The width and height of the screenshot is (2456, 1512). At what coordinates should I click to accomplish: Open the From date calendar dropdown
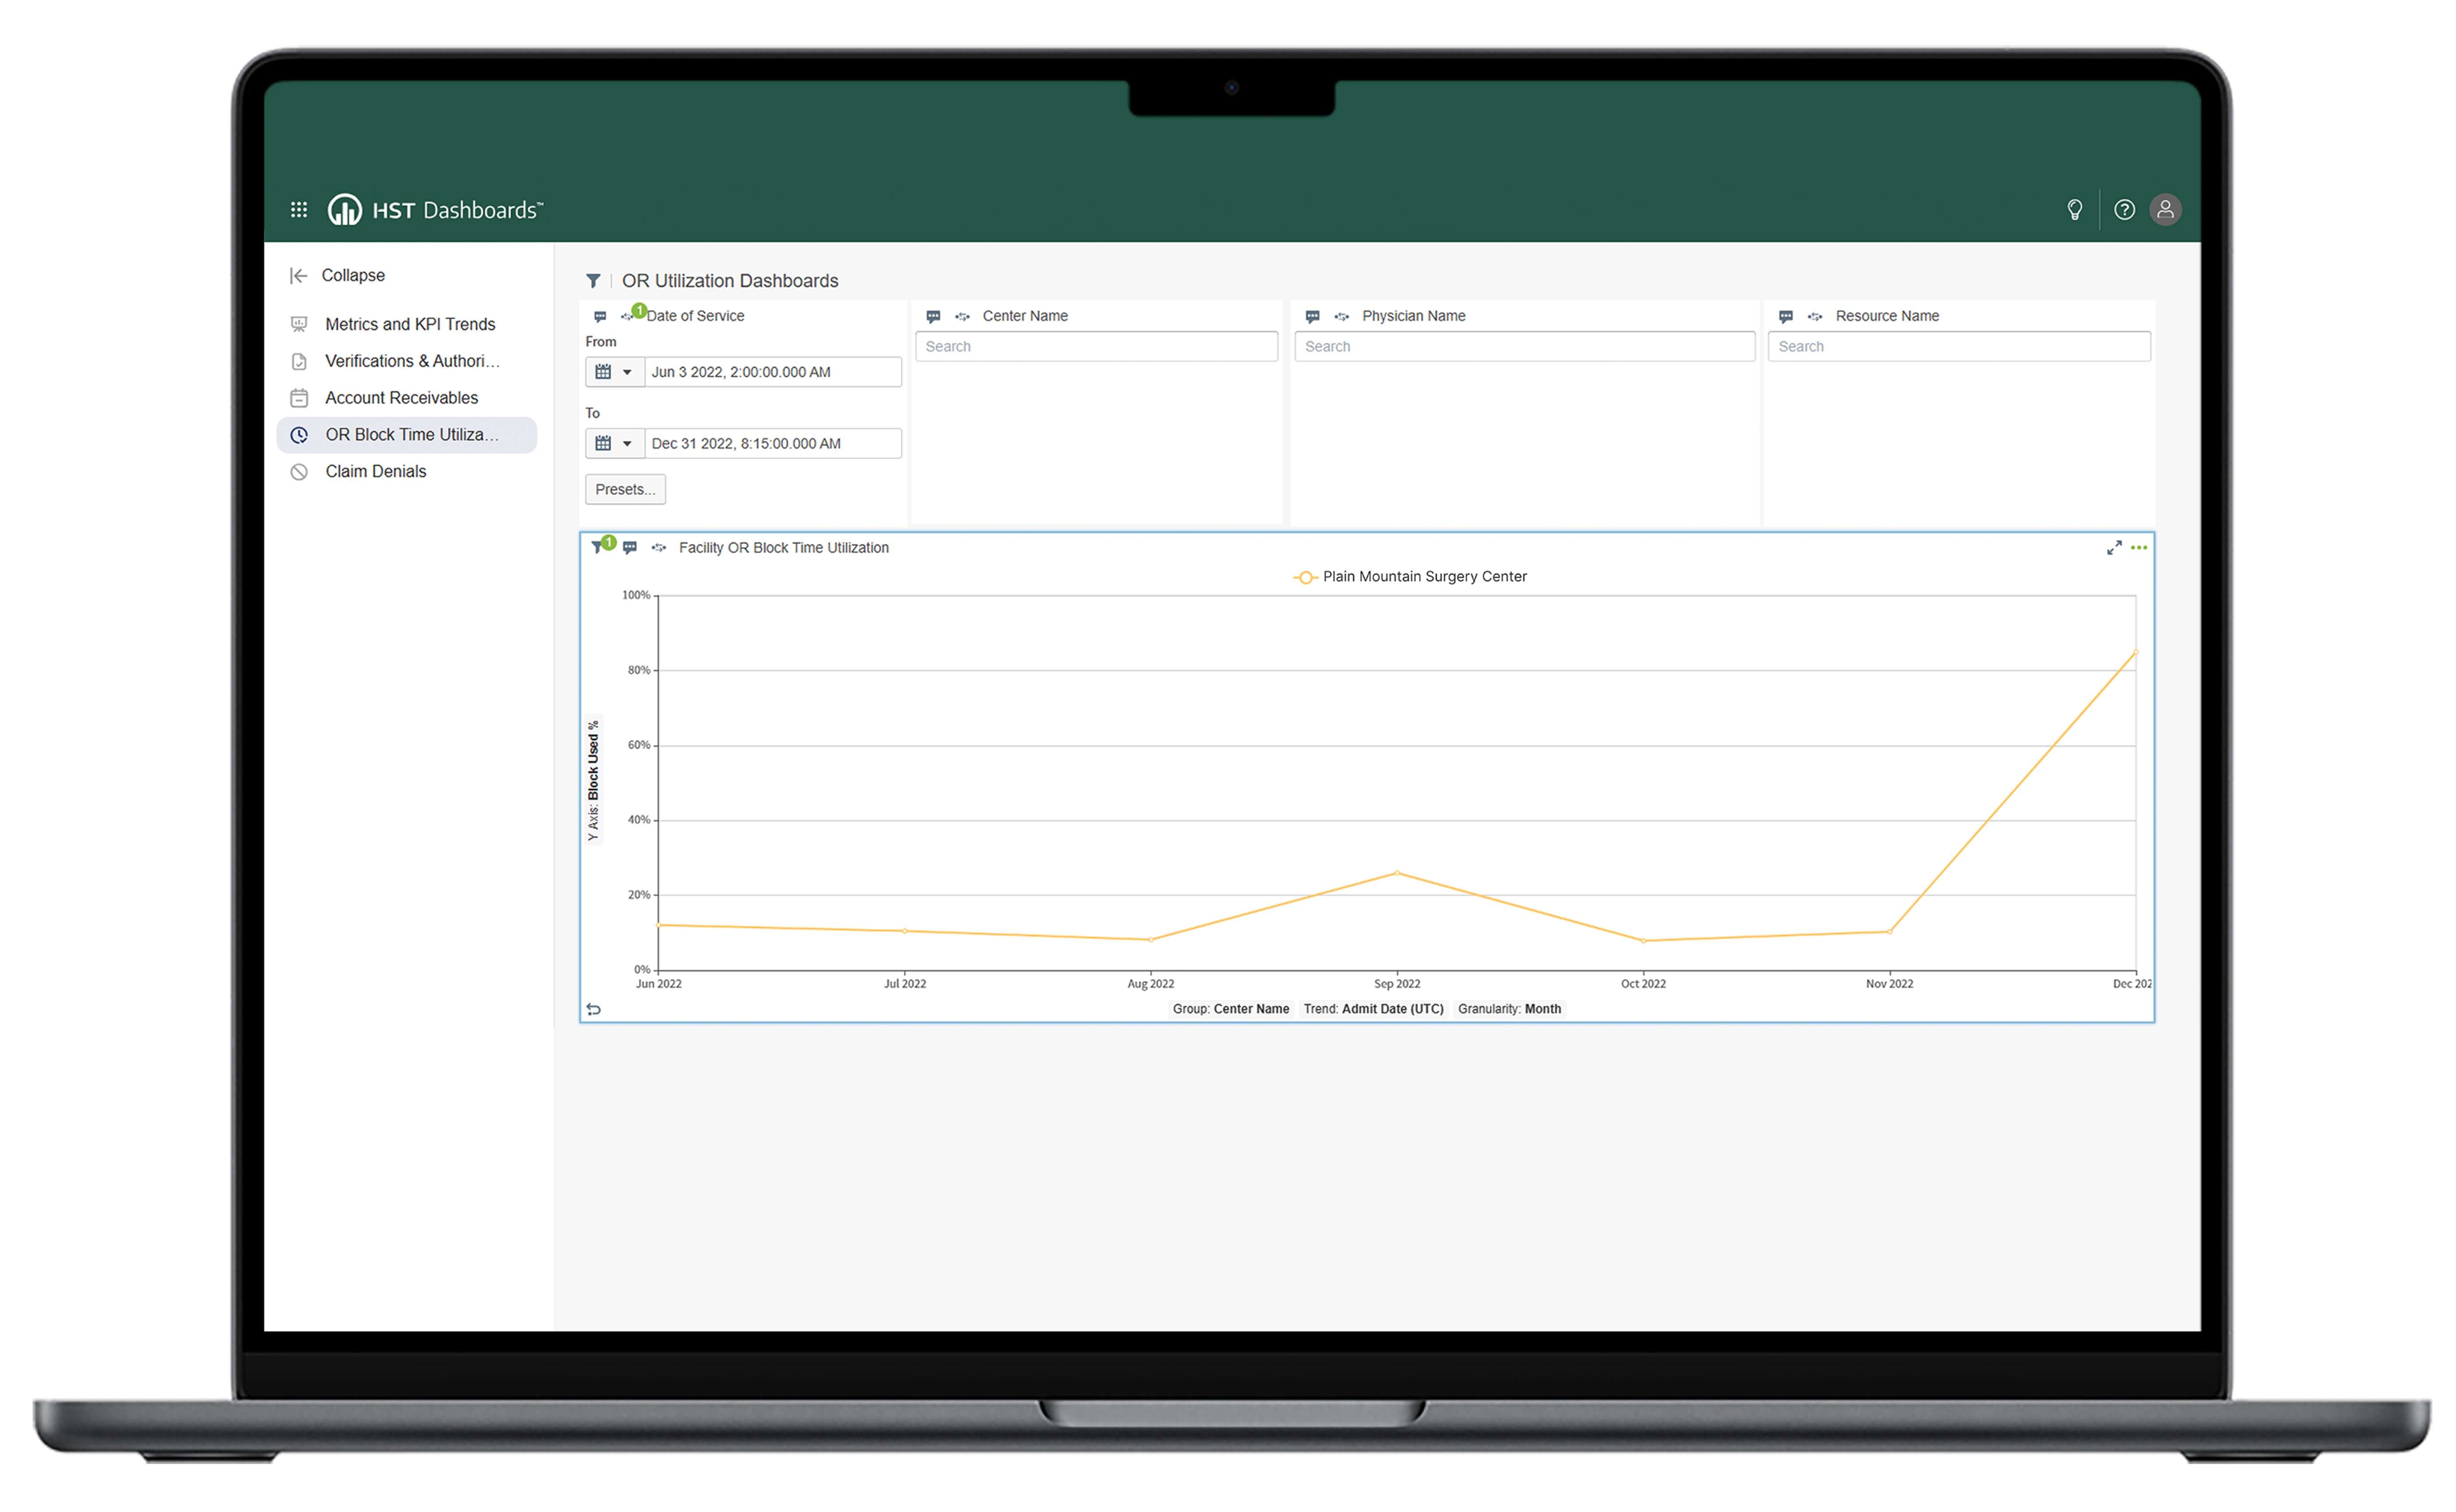pos(614,372)
